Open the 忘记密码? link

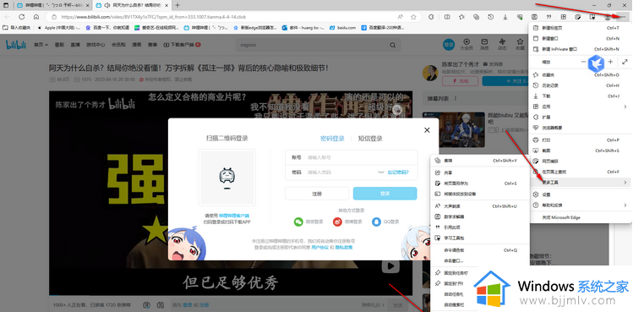(398, 172)
